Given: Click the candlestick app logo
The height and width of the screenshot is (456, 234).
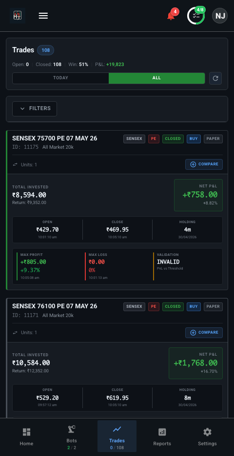Looking at the screenshot, I should coord(18,16).
